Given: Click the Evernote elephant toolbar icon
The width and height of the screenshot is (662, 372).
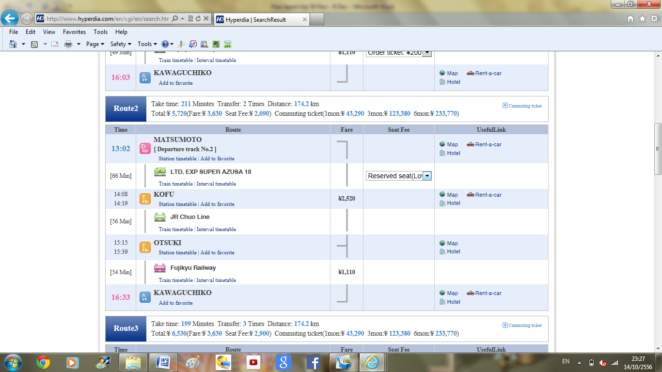Looking at the screenshot, I should pyautogui.click(x=216, y=44).
